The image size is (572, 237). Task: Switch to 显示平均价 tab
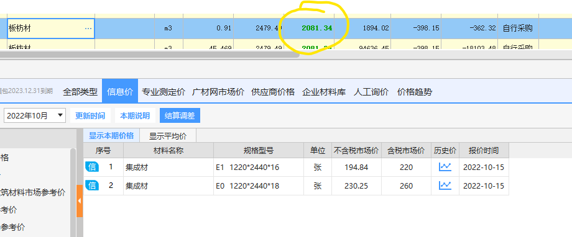click(168, 136)
